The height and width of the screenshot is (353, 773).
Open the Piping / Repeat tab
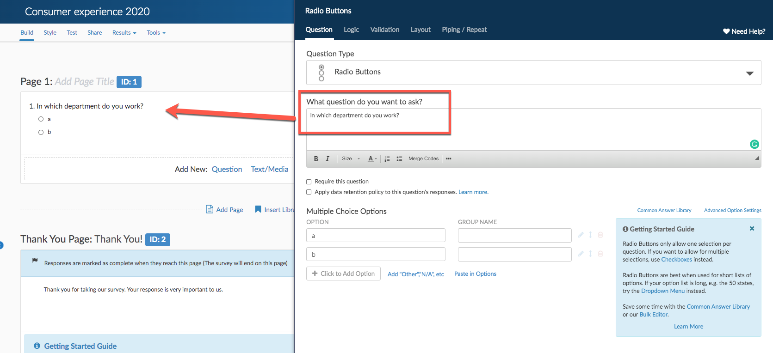(x=464, y=30)
